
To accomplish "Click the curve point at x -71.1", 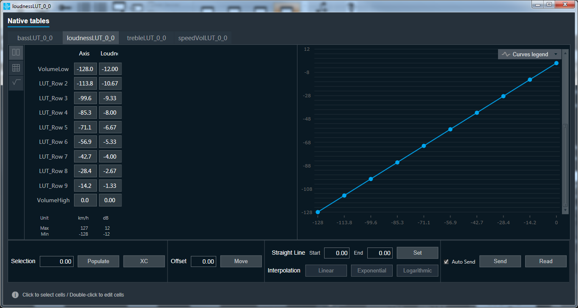I will 424,146.
